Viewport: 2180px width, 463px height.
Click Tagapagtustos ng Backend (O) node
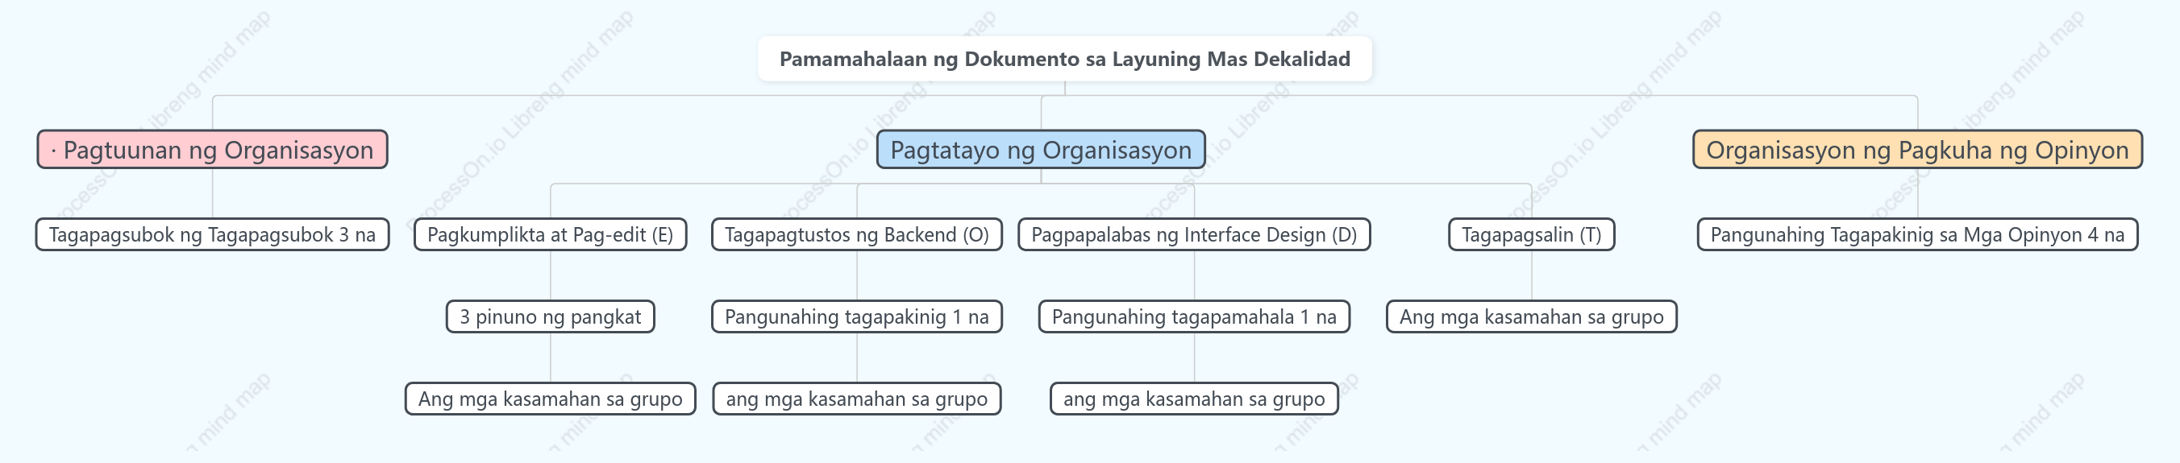pos(856,235)
